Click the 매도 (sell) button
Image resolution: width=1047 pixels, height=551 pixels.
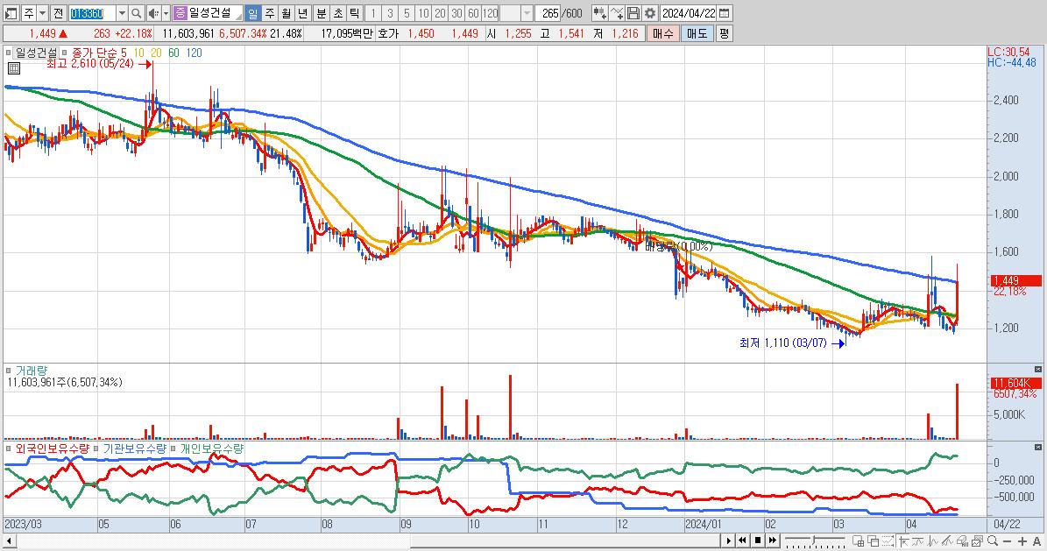tap(697, 33)
